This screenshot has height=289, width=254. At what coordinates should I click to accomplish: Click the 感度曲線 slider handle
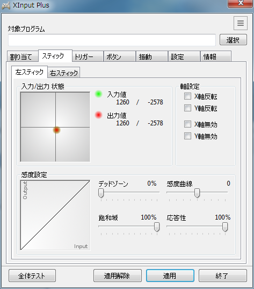[197, 193]
